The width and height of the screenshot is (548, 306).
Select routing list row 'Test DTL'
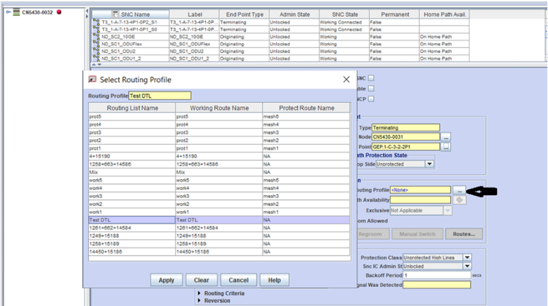tap(219, 220)
